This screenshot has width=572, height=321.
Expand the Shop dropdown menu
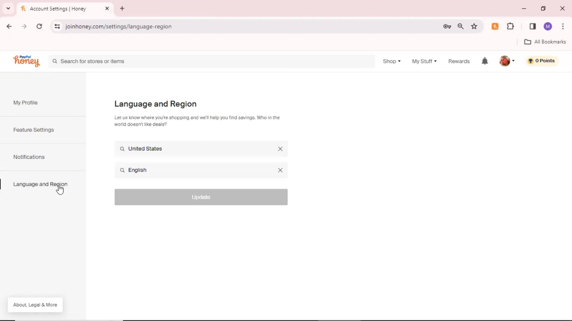pos(392,61)
